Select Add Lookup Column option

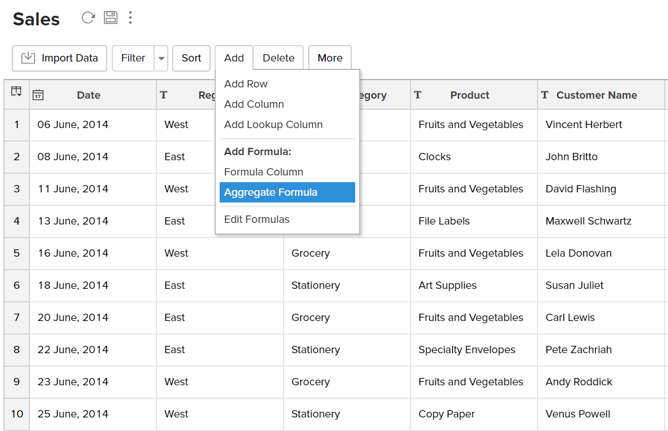(x=273, y=124)
